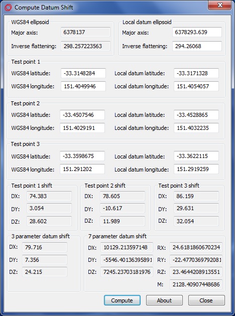The height and width of the screenshot is (316, 235).
Task: Click the red app icon in title bar
Action: 8,8
